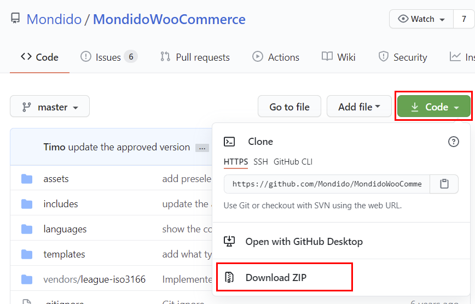Click the watchers count 7
Image resolution: width=475 pixels, height=304 pixels.
(x=464, y=19)
